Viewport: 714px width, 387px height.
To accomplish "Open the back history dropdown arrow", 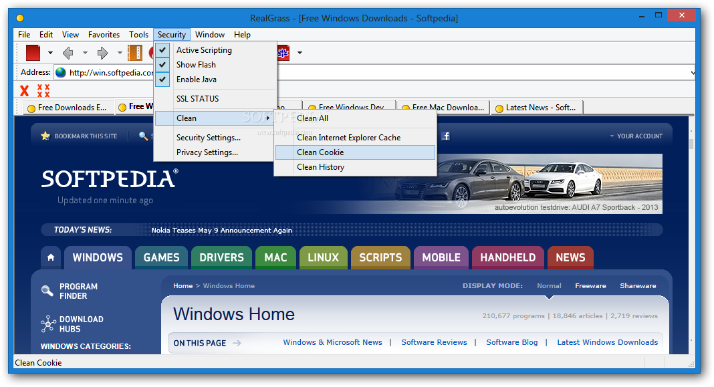I will pos(85,53).
